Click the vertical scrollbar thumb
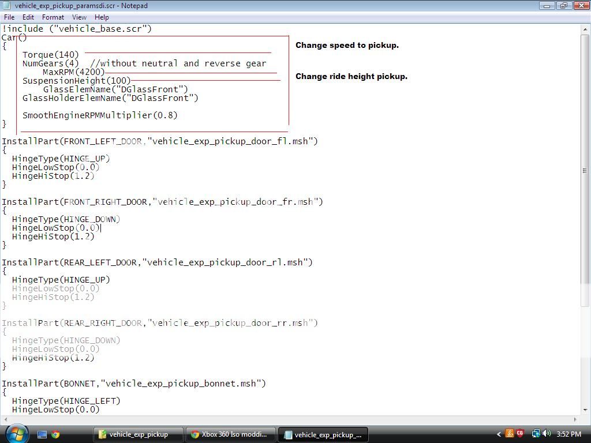Viewport: 591px width, 443px height. tap(585, 170)
